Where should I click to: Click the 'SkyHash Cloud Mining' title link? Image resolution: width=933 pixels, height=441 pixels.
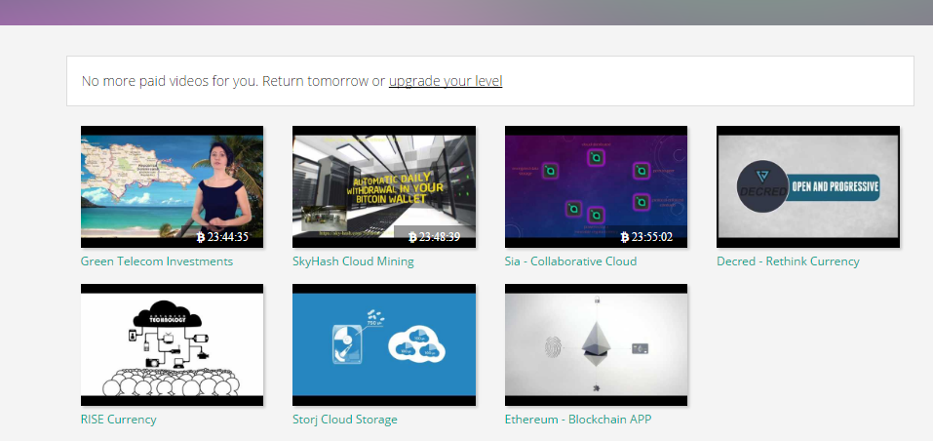[353, 261]
